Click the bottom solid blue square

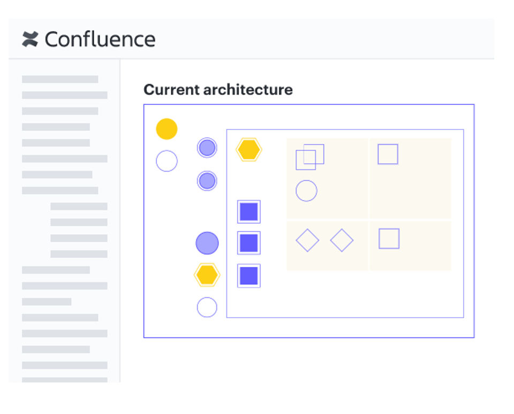tap(249, 275)
